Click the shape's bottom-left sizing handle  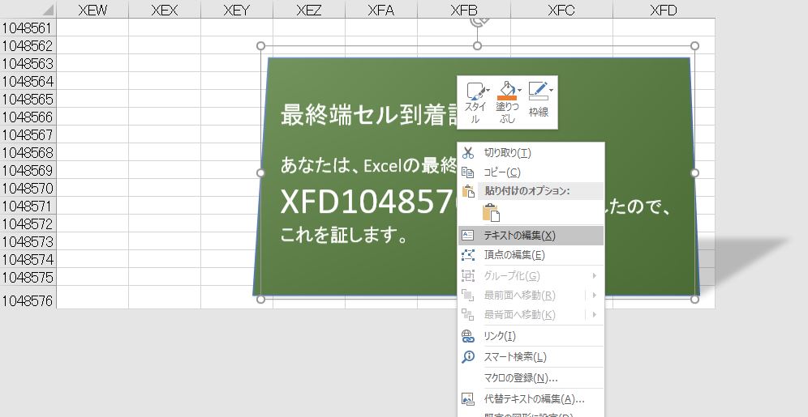[x=260, y=300]
